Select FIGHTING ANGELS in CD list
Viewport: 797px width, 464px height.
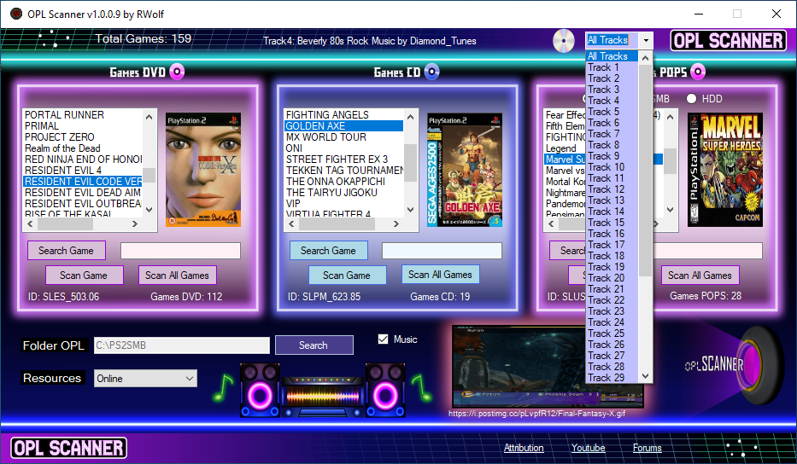tap(344, 115)
